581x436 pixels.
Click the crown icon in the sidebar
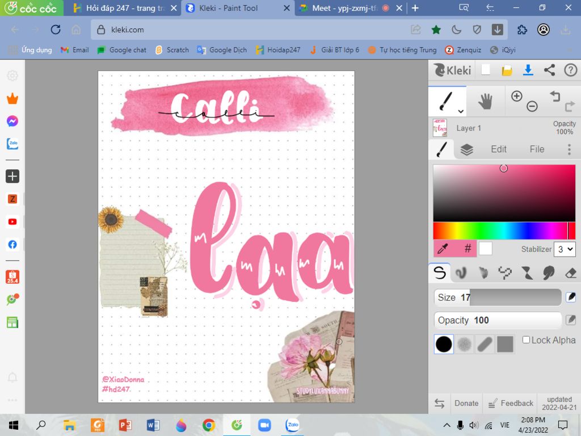(12, 99)
